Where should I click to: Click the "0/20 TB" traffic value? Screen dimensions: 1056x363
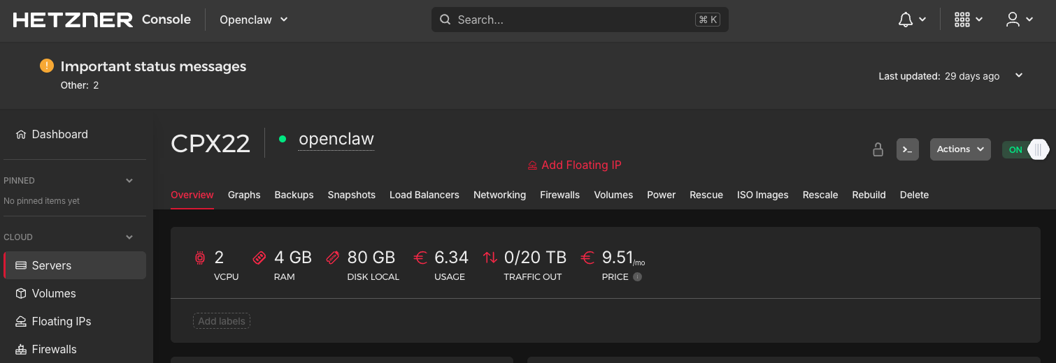pyautogui.click(x=535, y=258)
